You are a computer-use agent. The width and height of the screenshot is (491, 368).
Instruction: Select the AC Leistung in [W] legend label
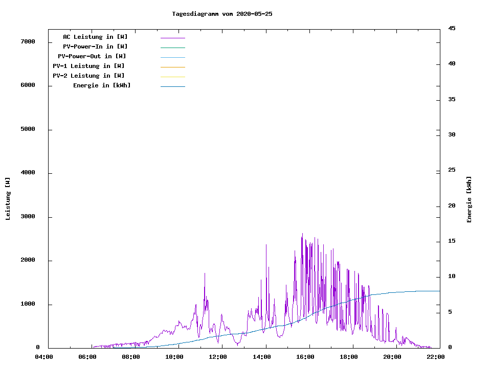point(95,37)
